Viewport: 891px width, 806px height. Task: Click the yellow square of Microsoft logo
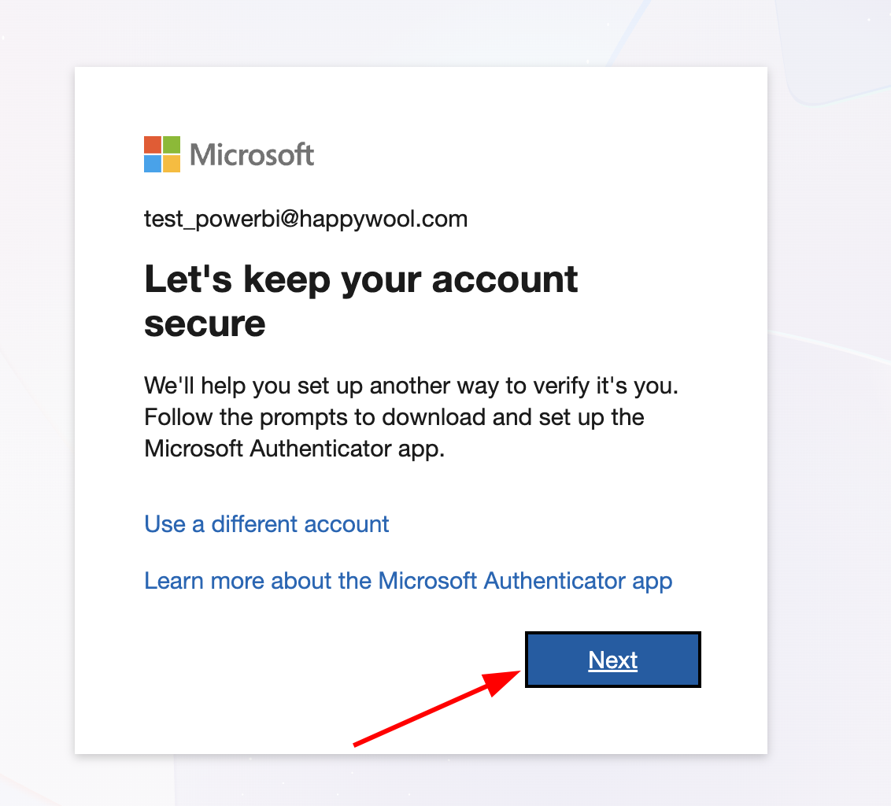[172, 164]
